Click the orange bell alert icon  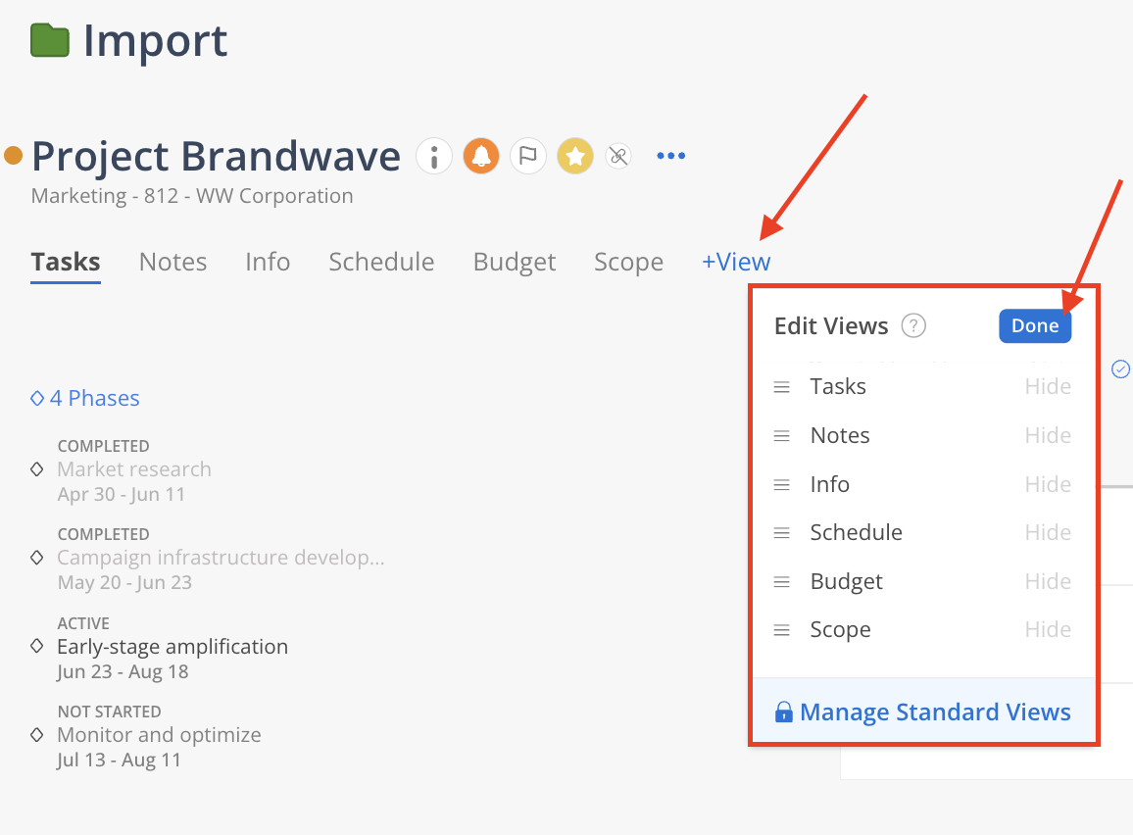pos(481,156)
